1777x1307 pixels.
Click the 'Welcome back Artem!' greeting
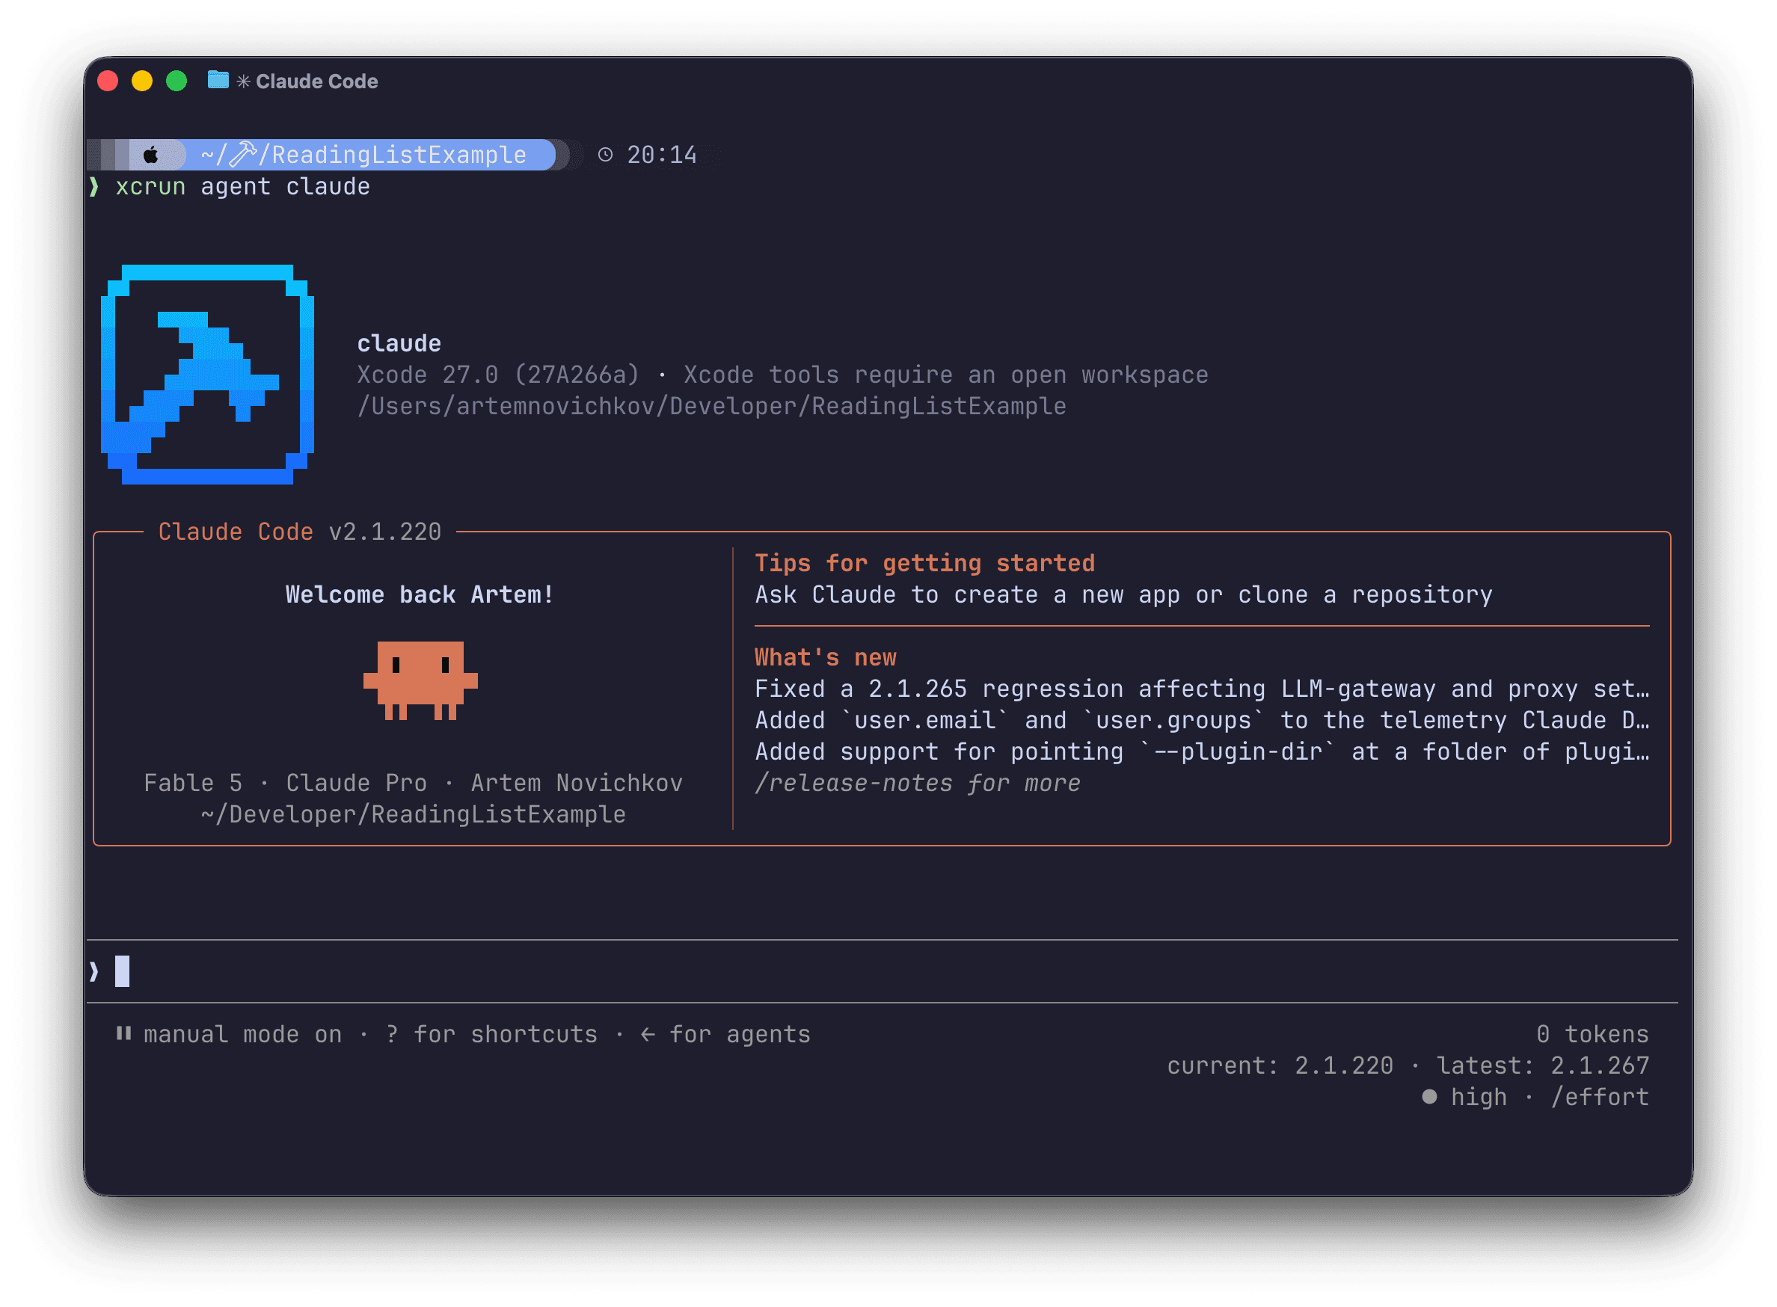pos(420,594)
